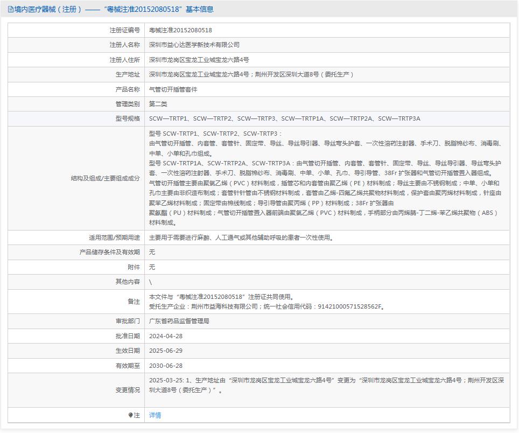Click the 变更情况 change record text
Image resolution: width=519 pixels, height=433 pixels.
[326, 385]
